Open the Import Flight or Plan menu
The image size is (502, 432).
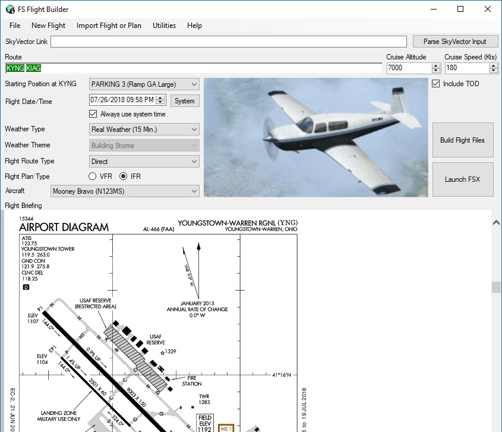point(109,26)
